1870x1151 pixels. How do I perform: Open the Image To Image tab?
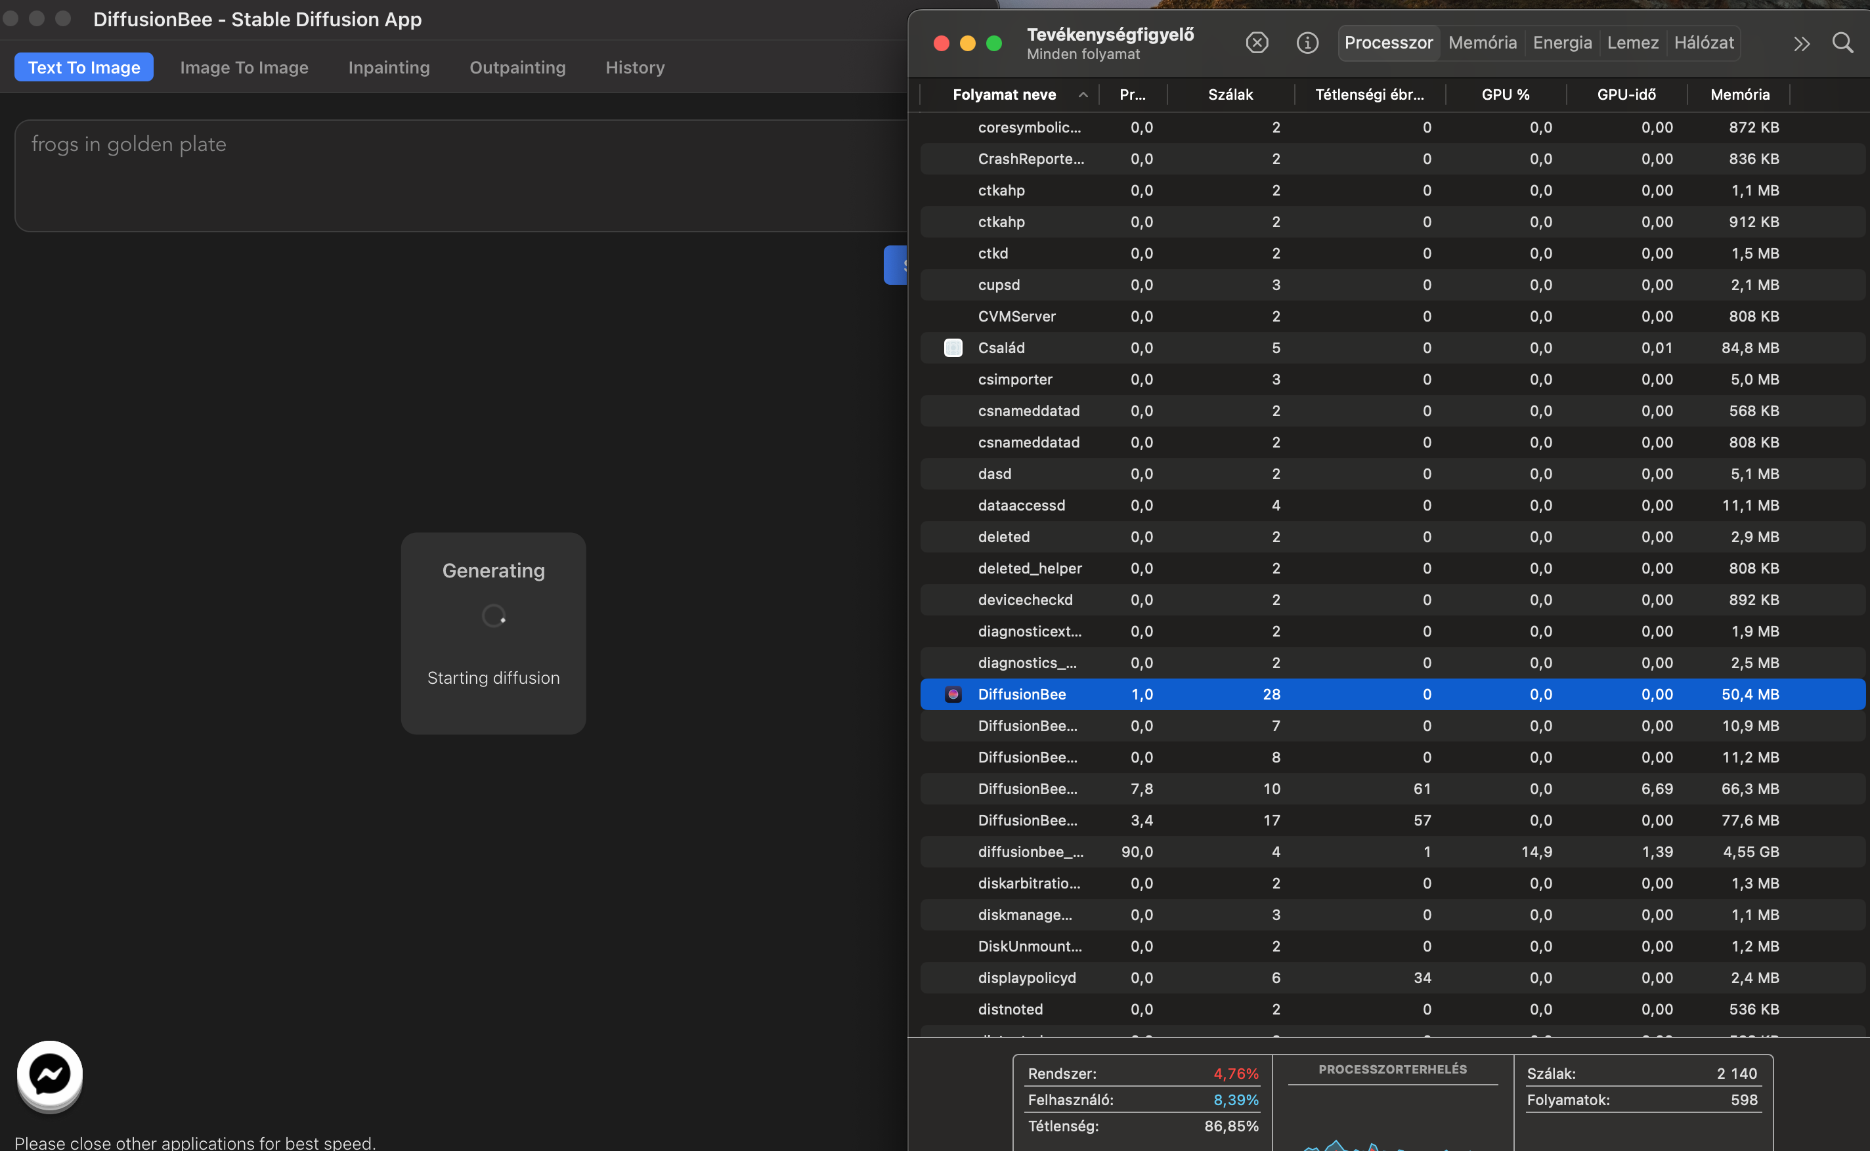pos(244,67)
